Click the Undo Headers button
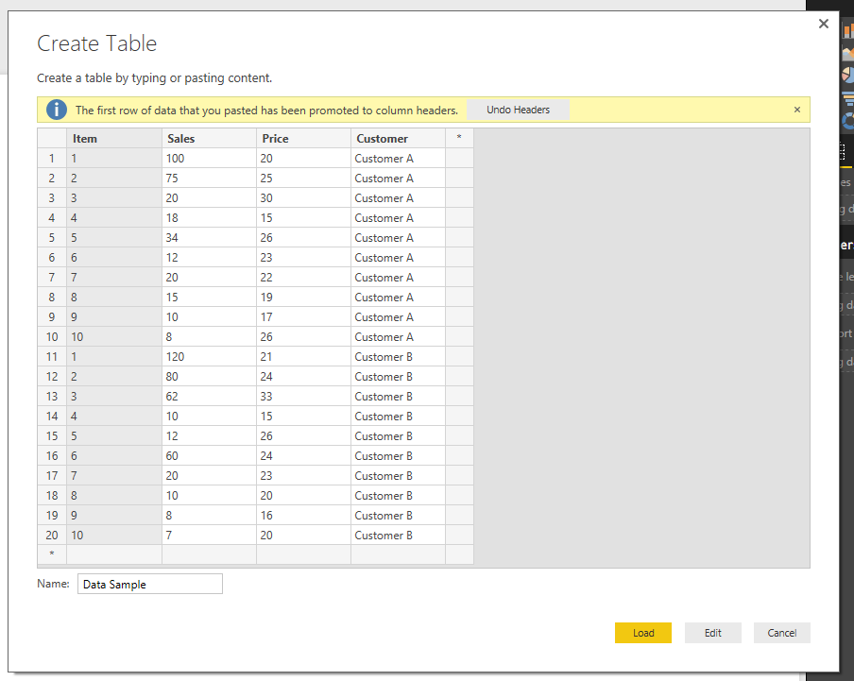Screen dimensions: 854x681 [x=518, y=110]
